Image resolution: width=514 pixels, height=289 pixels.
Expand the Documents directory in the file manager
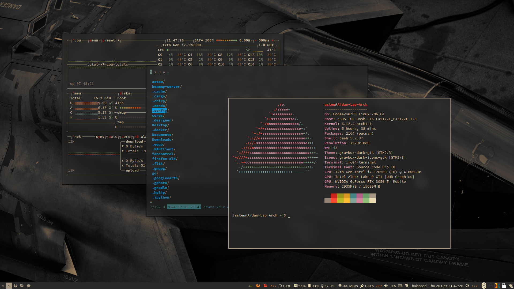(x=162, y=135)
